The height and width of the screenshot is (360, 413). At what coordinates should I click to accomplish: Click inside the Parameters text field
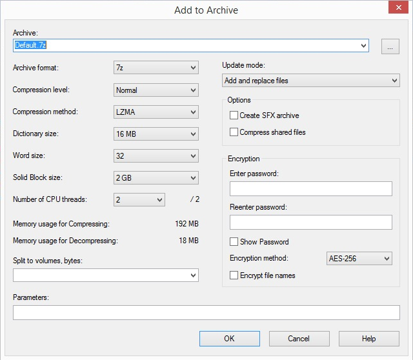pos(206,312)
